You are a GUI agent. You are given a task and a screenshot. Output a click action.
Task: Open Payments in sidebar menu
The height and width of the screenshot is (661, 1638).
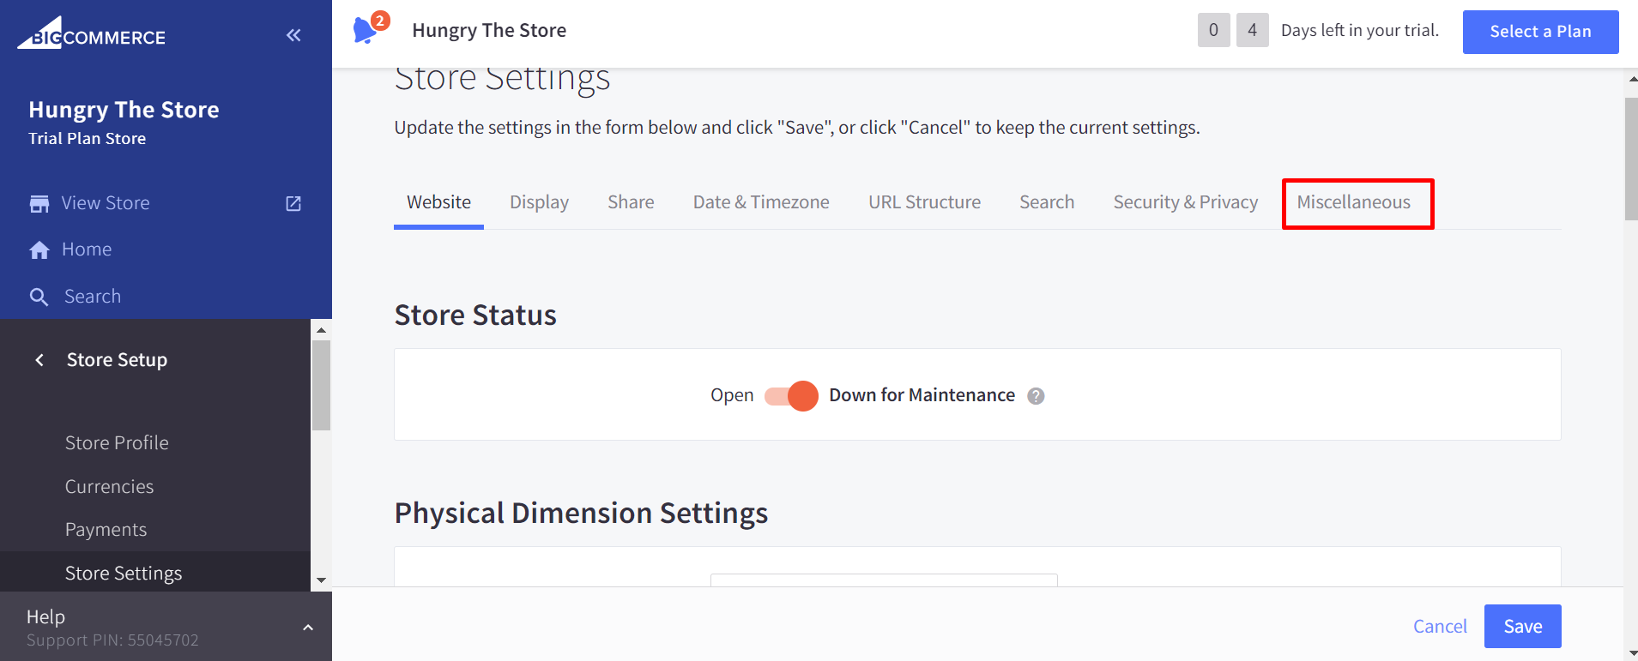(106, 530)
